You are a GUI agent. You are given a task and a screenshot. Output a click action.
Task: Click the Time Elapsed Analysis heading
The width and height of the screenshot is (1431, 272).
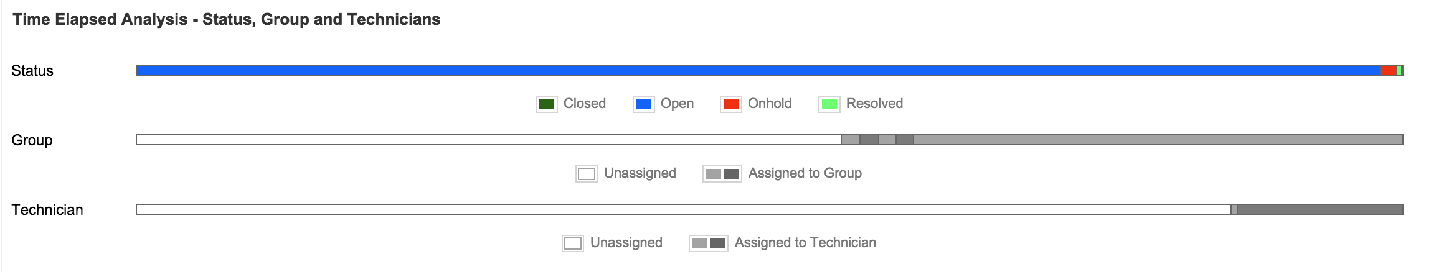click(227, 20)
